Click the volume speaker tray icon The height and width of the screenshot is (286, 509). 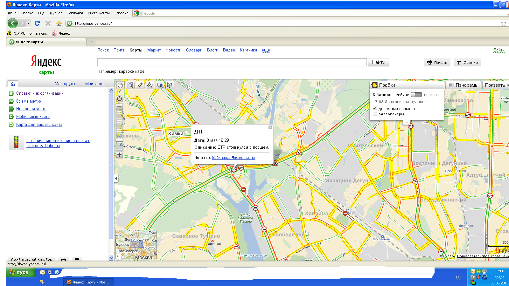click(x=478, y=277)
